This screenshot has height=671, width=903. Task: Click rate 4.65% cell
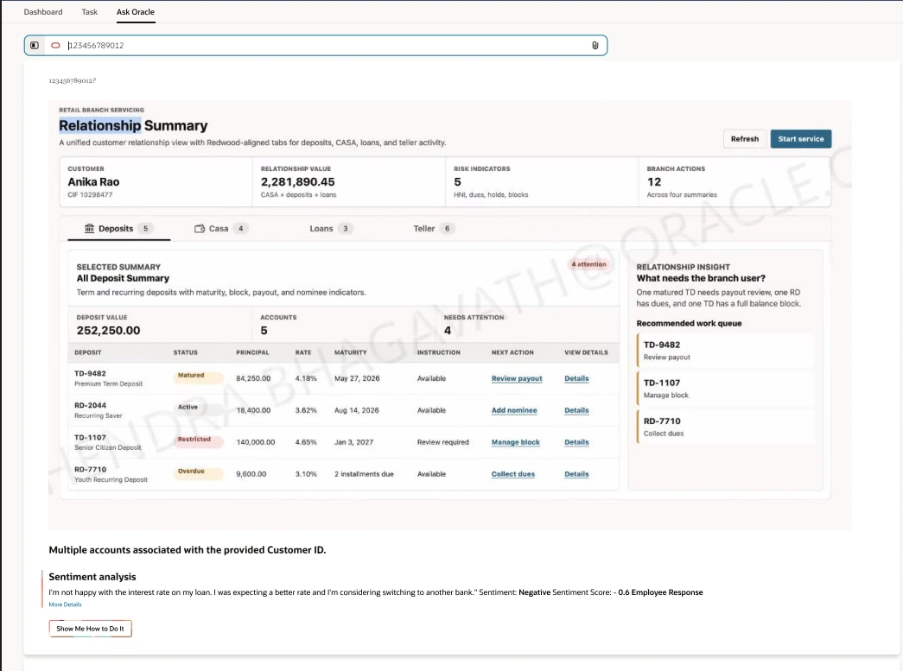point(306,442)
